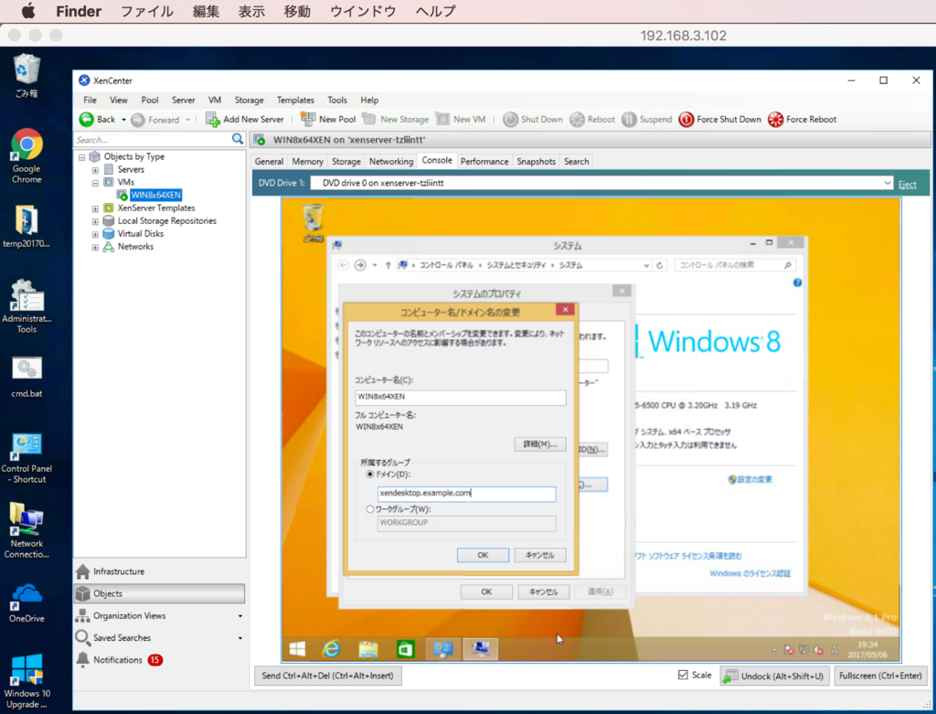Open the Templates menu

point(295,101)
